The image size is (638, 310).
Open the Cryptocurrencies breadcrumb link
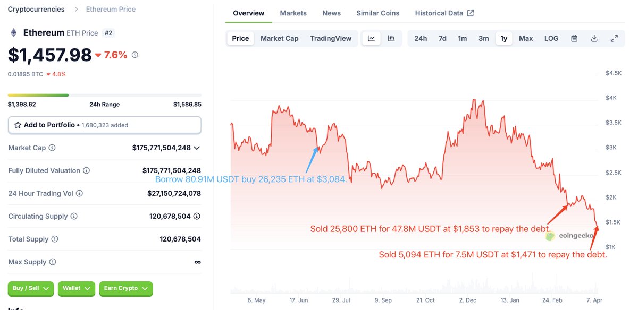tap(36, 9)
